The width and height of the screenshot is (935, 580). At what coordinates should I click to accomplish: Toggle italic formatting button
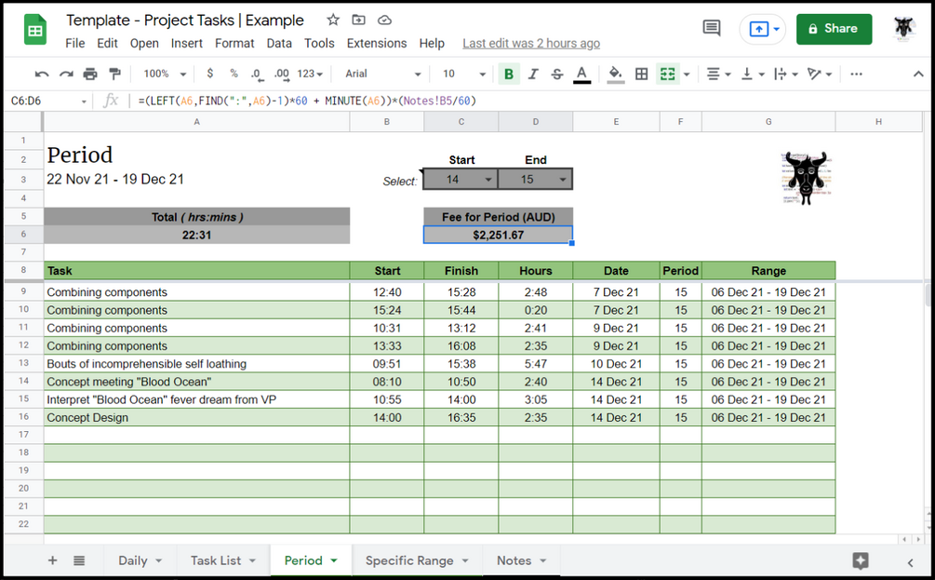pyautogui.click(x=533, y=74)
